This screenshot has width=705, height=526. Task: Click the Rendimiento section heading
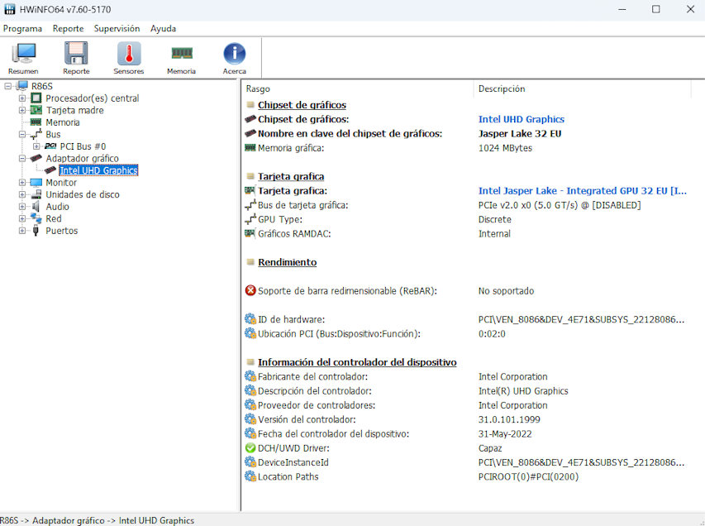point(288,262)
